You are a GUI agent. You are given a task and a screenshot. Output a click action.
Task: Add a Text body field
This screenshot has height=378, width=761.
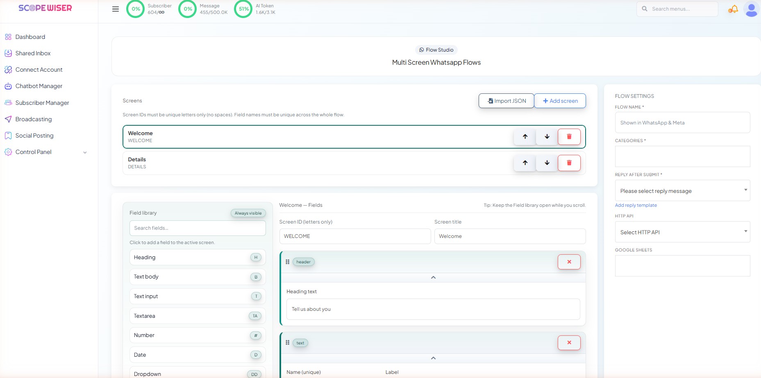[x=198, y=277]
